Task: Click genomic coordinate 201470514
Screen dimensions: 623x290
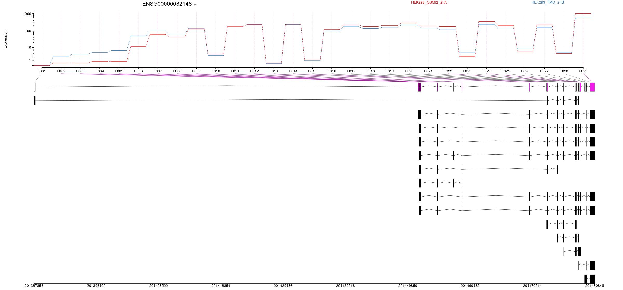Action: [532, 286]
